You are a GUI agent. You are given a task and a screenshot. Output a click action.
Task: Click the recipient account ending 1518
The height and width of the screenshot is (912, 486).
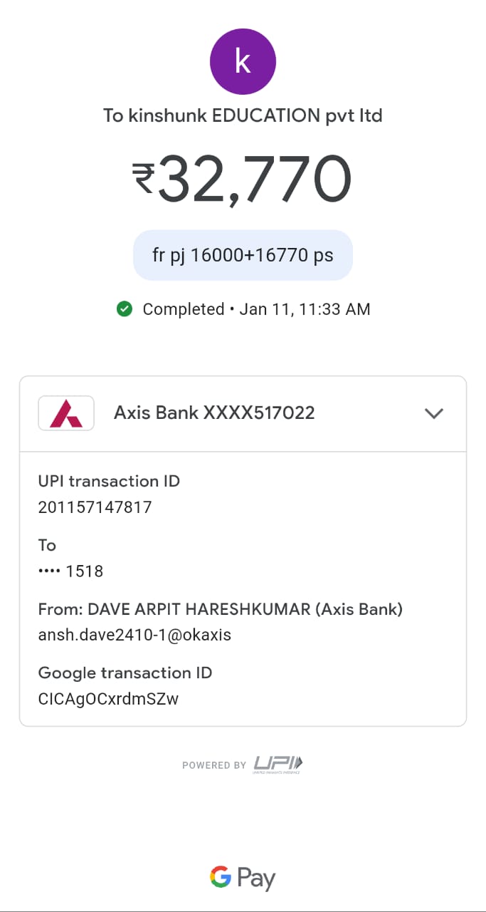coord(70,571)
